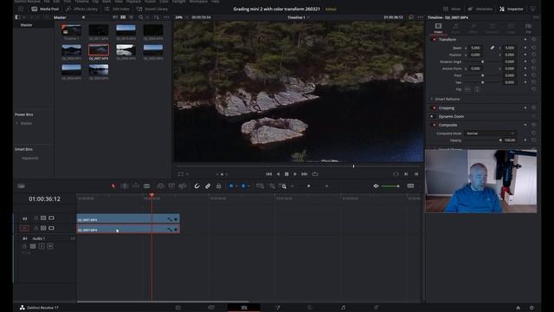Flip the clip horizontally
This screenshot has width=554, height=312.
coord(467,89)
